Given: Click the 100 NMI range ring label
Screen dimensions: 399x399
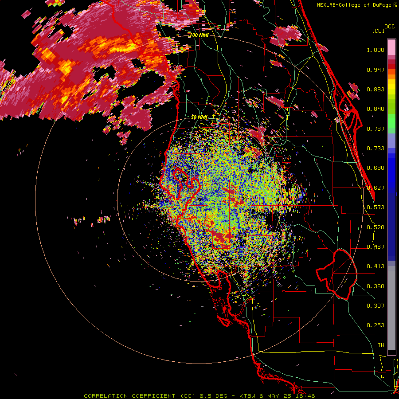Looking at the screenshot, I should coord(199,35).
